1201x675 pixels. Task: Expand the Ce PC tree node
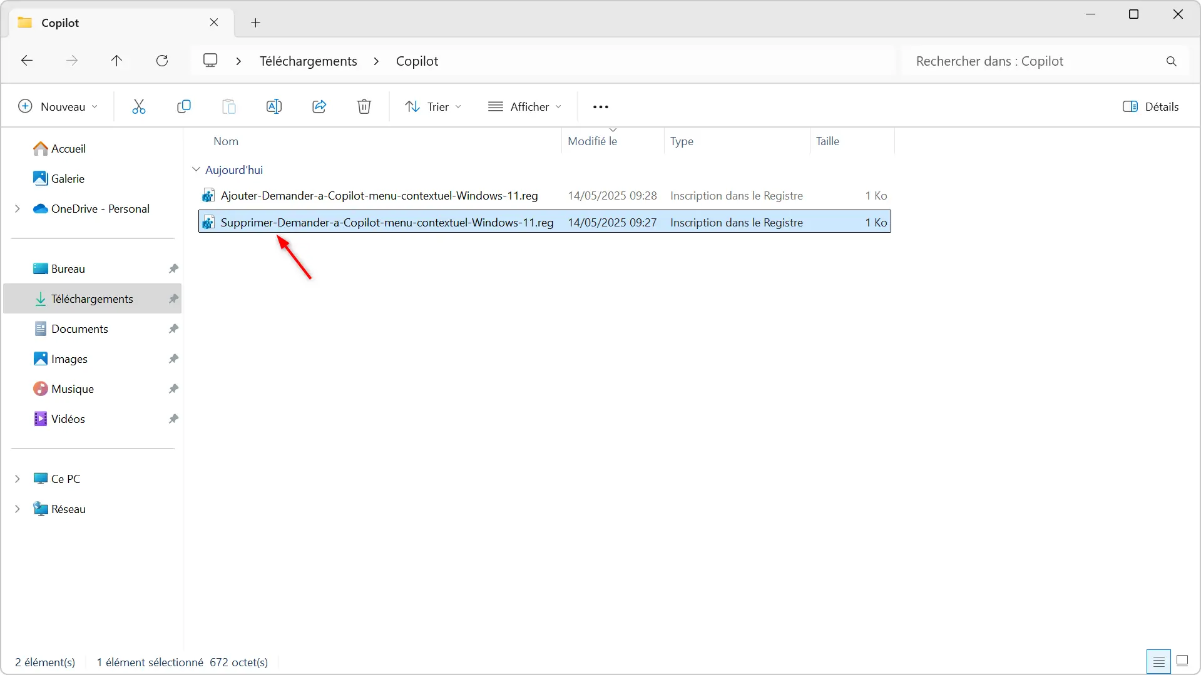(18, 479)
